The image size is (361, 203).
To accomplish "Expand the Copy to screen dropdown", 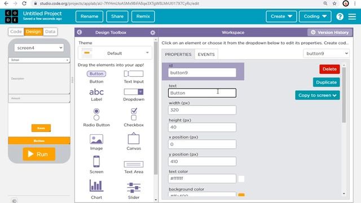I will (x=317, y=95).
